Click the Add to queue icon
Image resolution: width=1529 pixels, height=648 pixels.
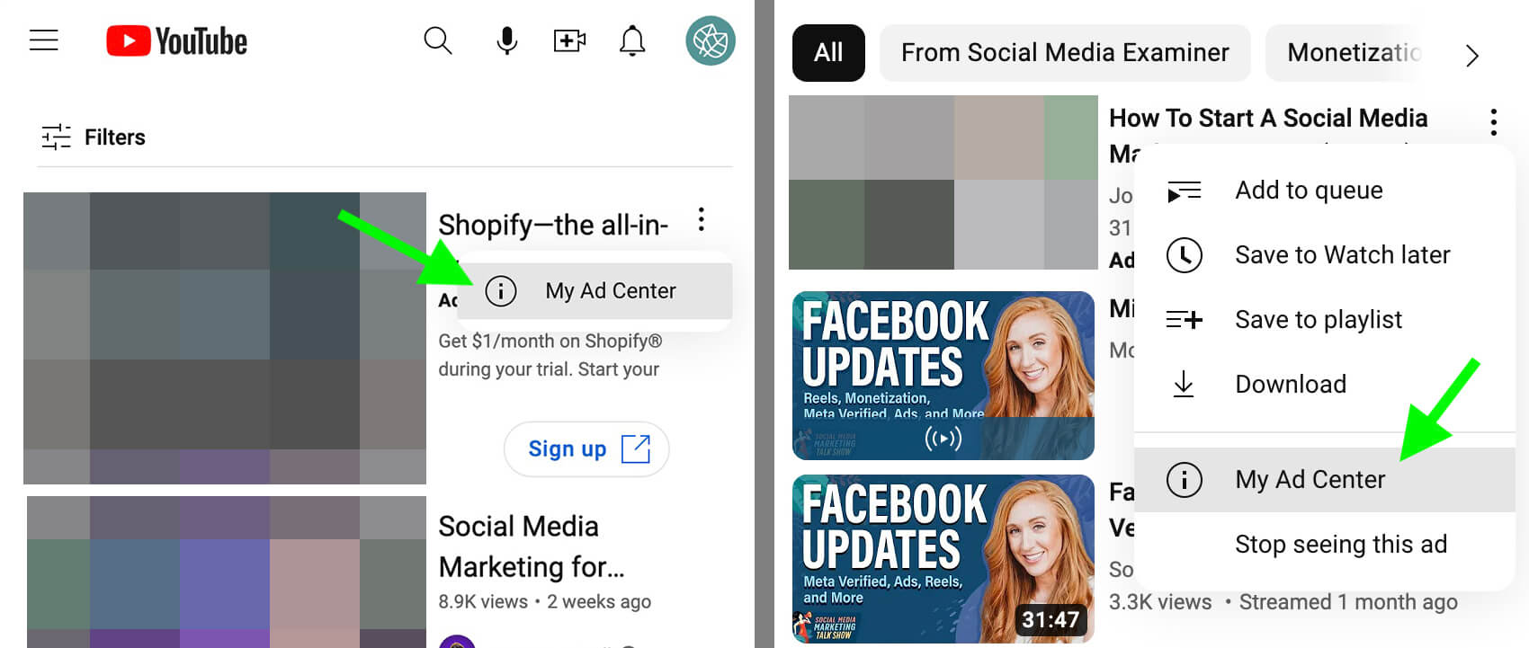pos(1184,191)
